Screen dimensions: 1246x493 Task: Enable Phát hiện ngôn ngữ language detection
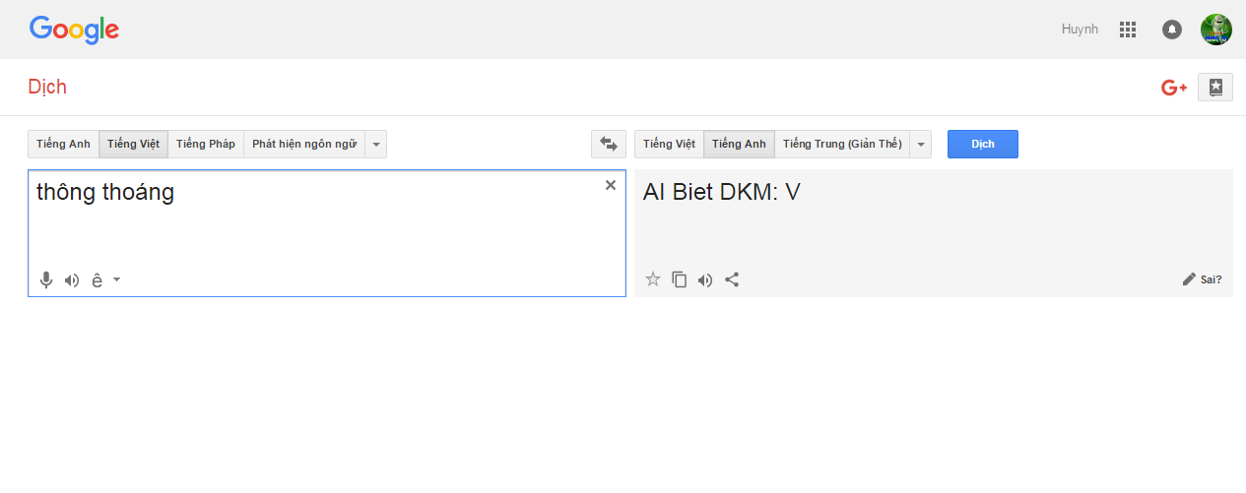tap(303, 145)
